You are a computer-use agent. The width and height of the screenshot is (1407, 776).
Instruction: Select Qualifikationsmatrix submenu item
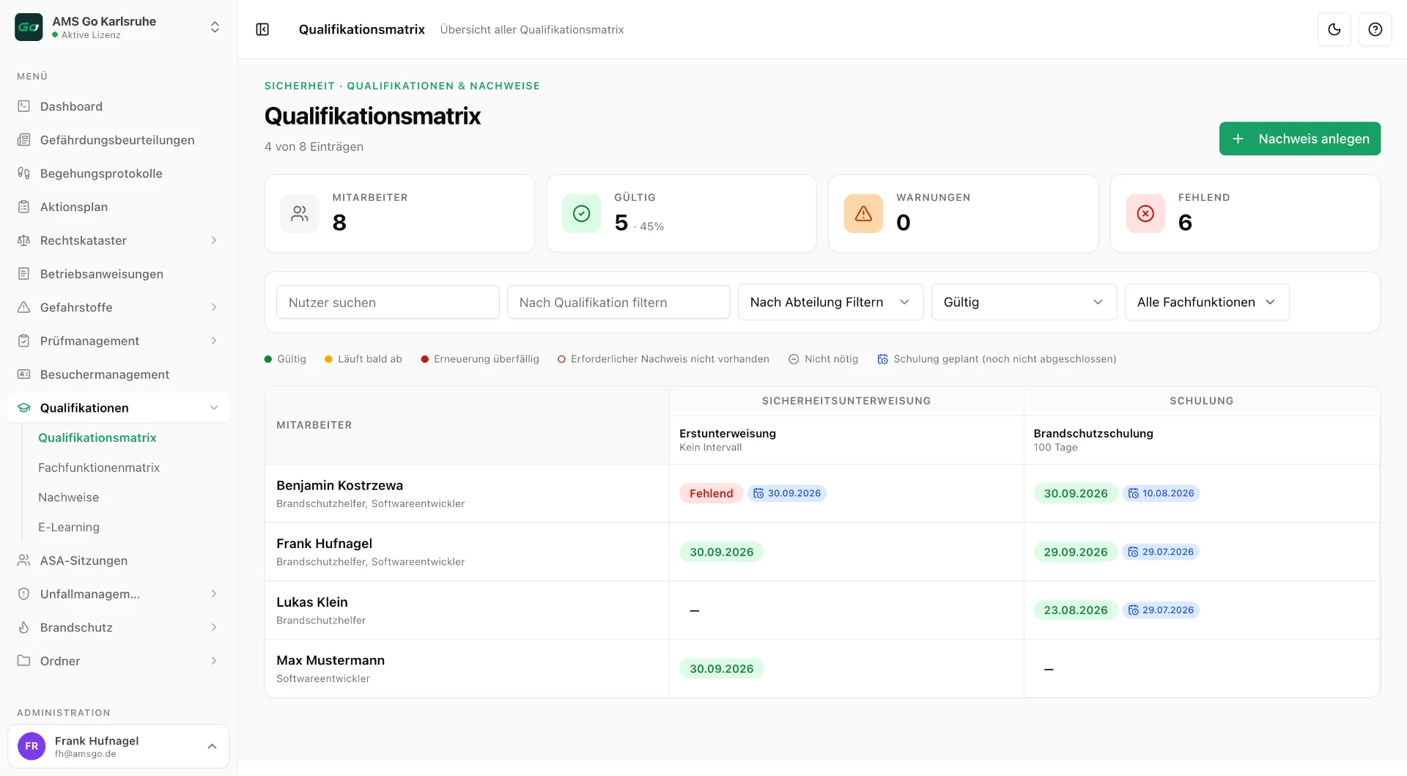click(97, 437)
